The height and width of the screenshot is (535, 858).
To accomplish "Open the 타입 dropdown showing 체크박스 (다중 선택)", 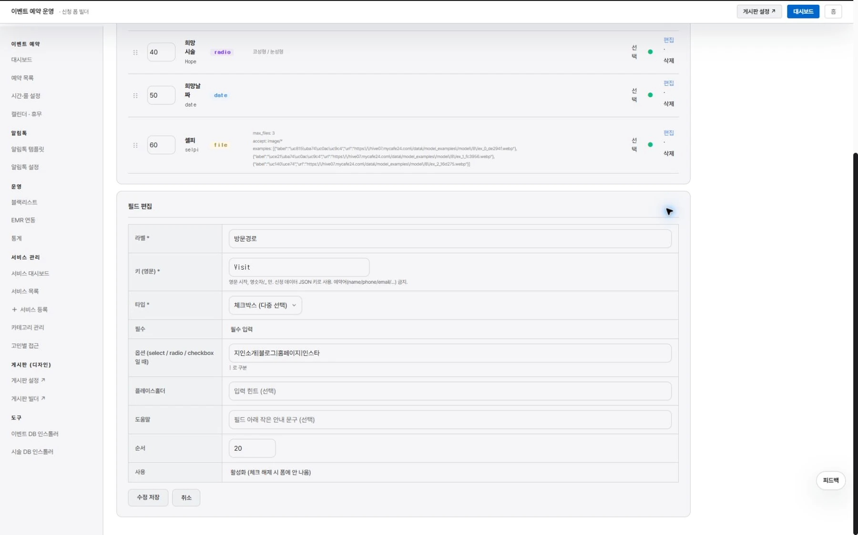I will tap(265, 305).
